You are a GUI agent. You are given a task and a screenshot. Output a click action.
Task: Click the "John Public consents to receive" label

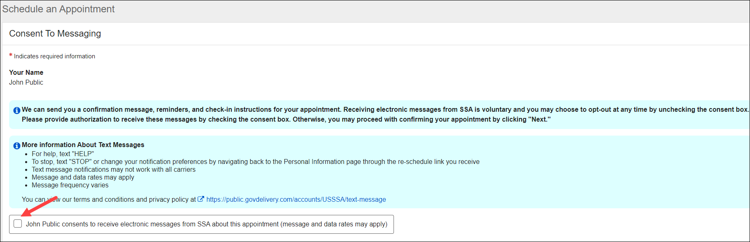click(x=206, y=224)
